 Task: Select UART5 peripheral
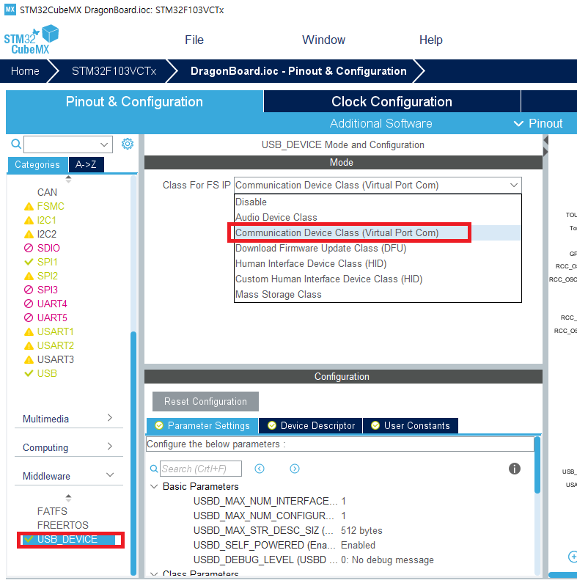coord(52,318)
